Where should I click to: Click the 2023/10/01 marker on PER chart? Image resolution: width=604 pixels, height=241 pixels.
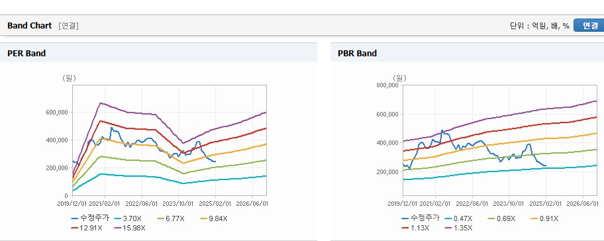pyautogui.click(x=179, y=203)
